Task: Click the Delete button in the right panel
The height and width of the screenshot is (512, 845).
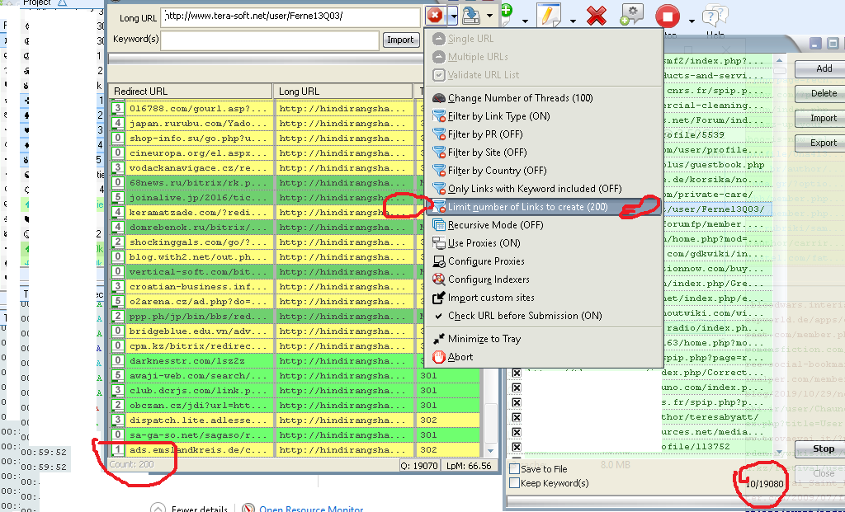Action: click(x=819, y=93)
